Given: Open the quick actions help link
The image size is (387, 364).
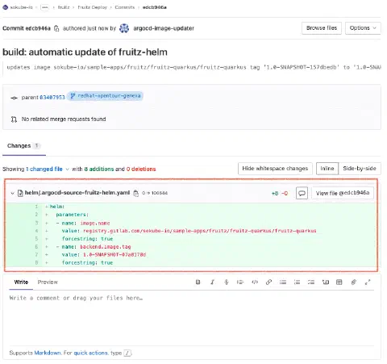Looking at the screenshot, I should 91,353.
